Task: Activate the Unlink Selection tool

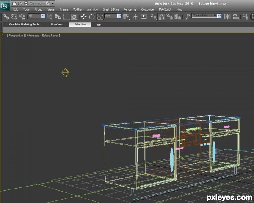Action: 14,16
